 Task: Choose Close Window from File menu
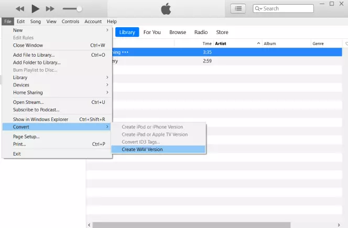pos(57,45)
